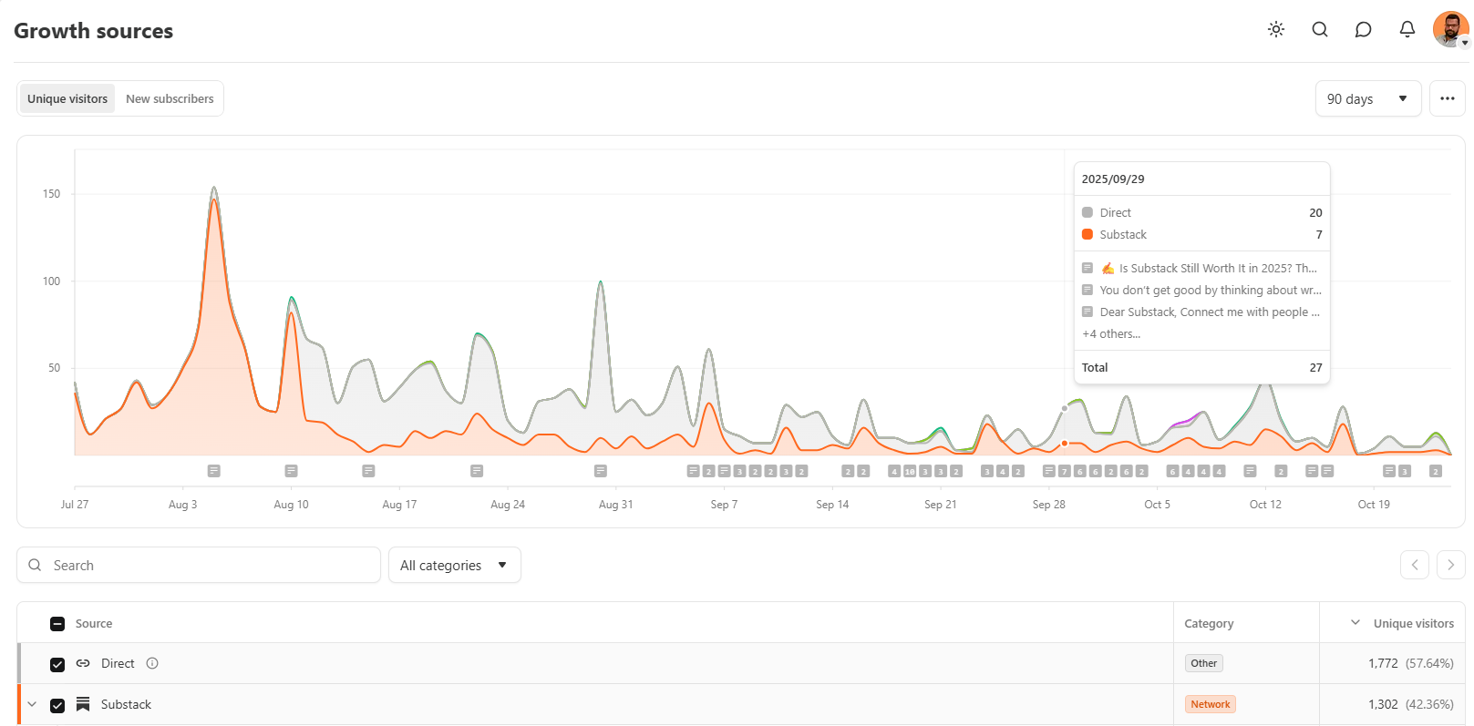Screen dimensions: 1474x726
Task: Go to previous page arrow
Action: pos(1415,565)
